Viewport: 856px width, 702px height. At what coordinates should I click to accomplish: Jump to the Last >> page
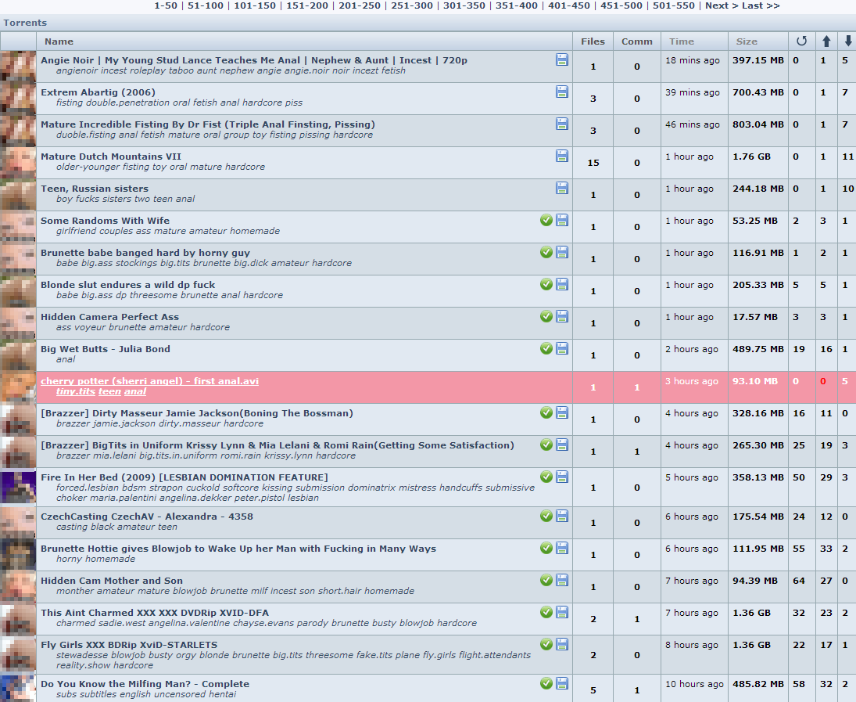(x=761, y=5)
